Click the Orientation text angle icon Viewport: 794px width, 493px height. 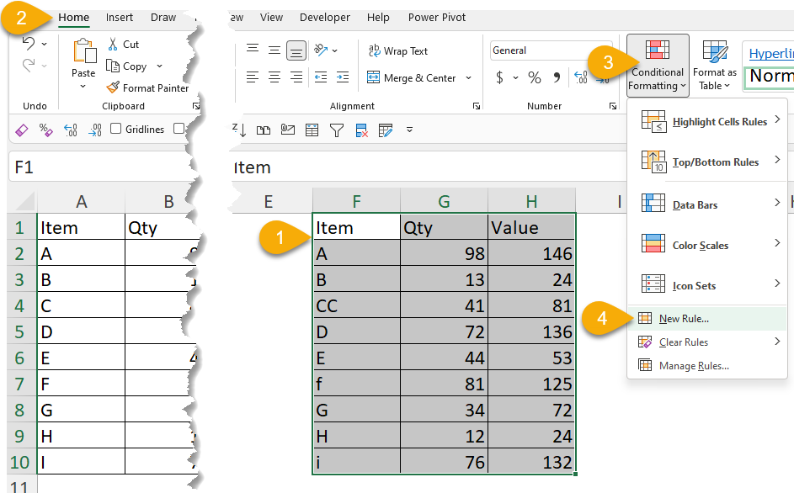pyautogui.click(x=321, y=50)
